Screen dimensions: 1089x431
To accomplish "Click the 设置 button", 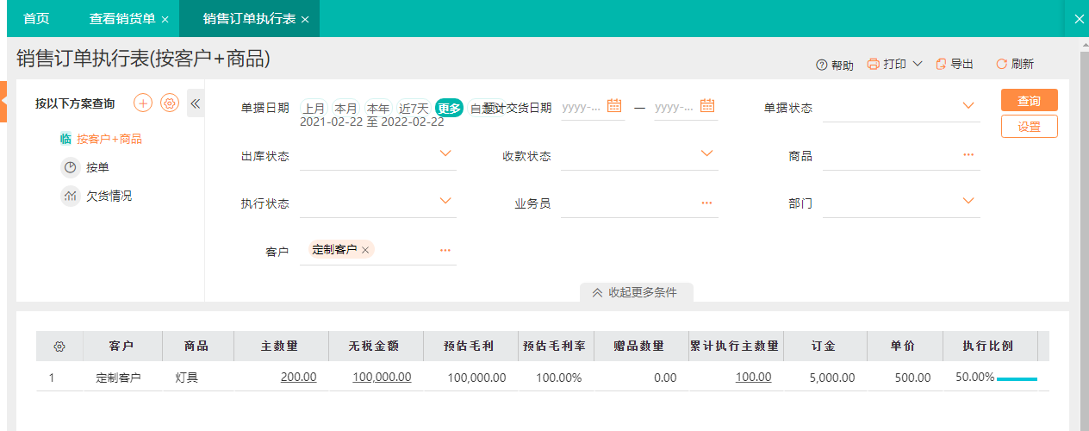I will (1030, 127).
